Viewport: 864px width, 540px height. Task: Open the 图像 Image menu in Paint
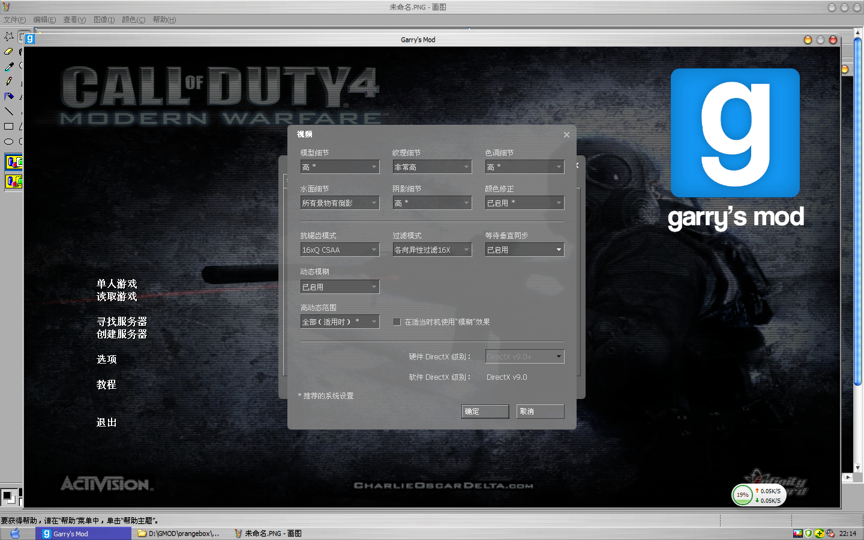(x=104, y=20)
